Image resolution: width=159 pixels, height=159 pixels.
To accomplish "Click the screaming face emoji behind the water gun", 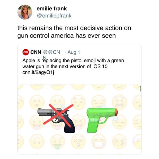I will click(x=120, y=102).
